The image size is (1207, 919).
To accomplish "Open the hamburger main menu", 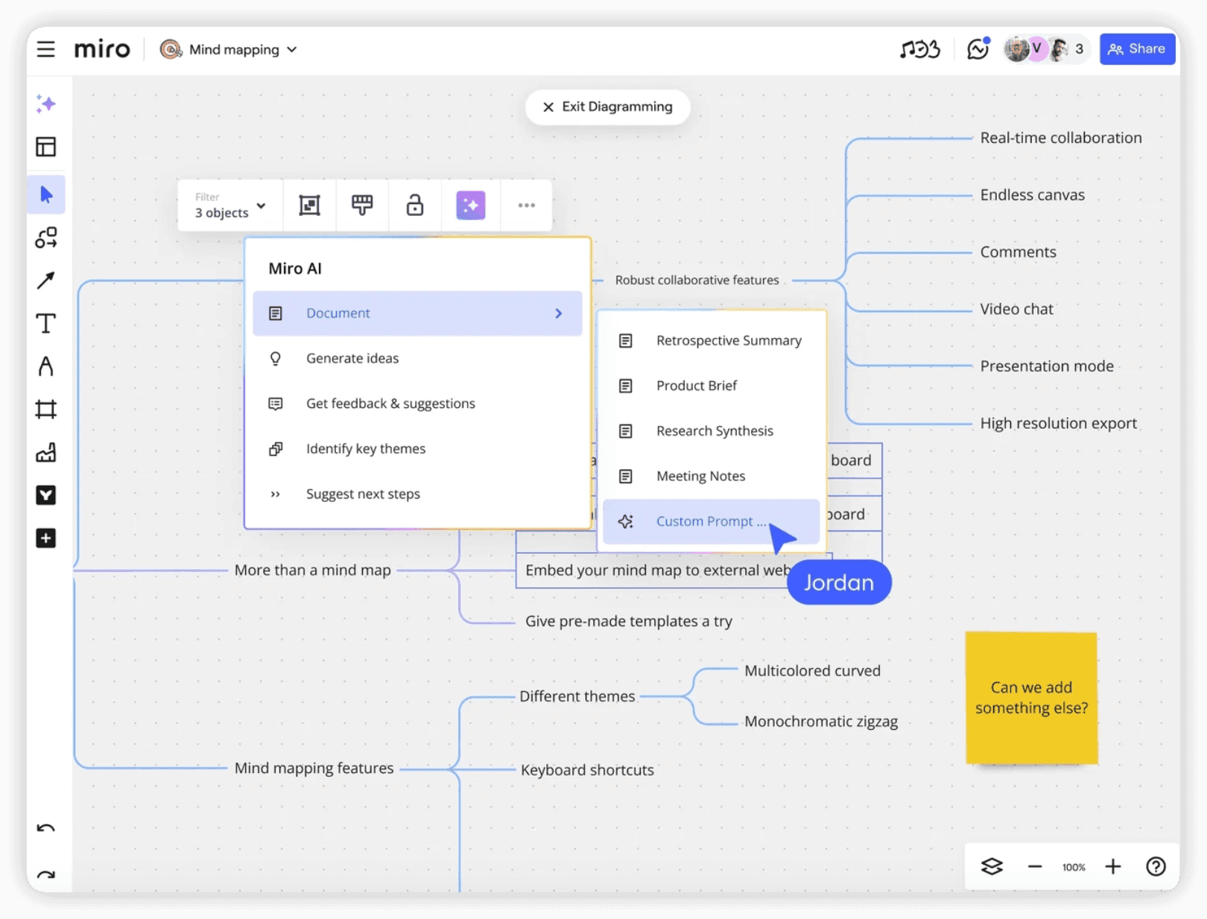I will (x=45, y=49).
